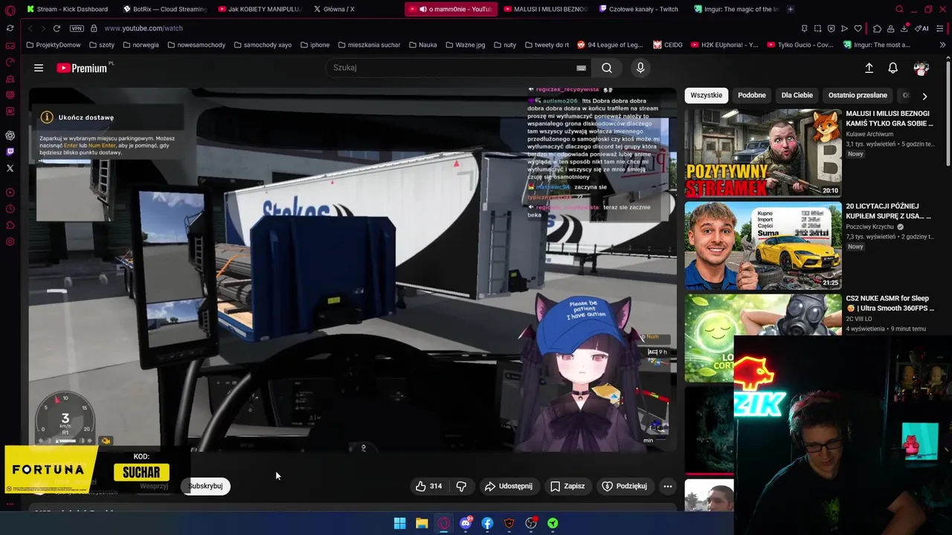This screenshot has width=952, height=535.
Task: Open a new browser tab with plus
Action: click(790, 9)
